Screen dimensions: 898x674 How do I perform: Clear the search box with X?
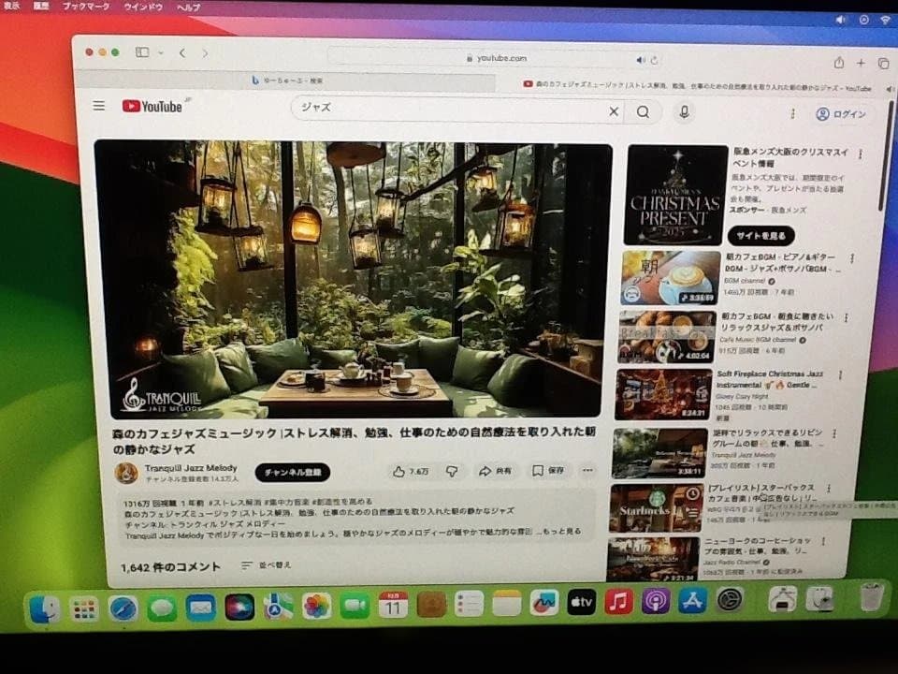click(614, 111)
